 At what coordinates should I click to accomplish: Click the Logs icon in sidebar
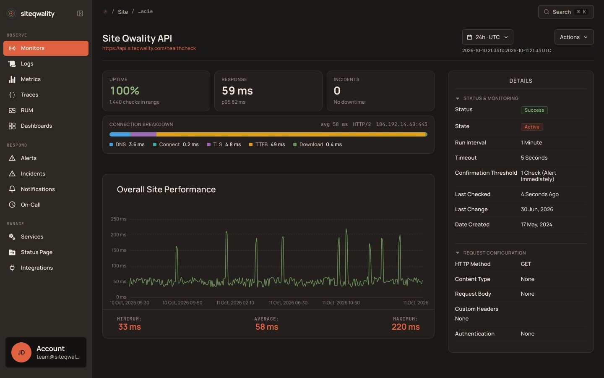[x=12, y=64]
